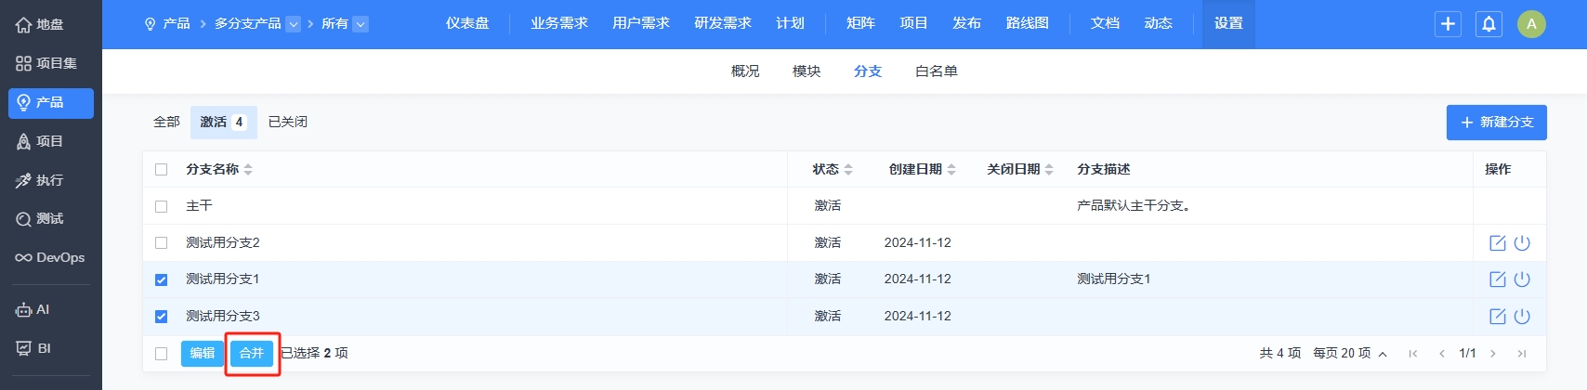Viewport: 1587px width, 390px height.
Task: Open the 路线图 menu
Action: pyautogui.click(x=1028, y=24)
